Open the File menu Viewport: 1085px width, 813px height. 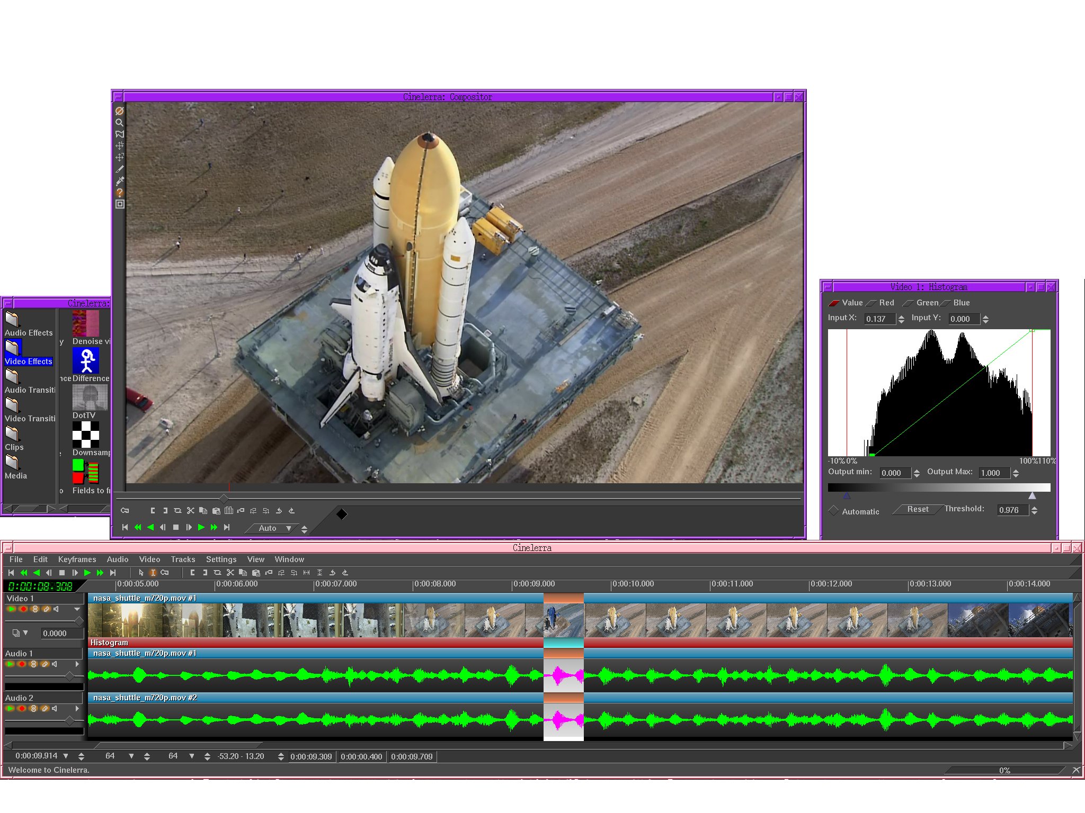click(x=16, y=559)
